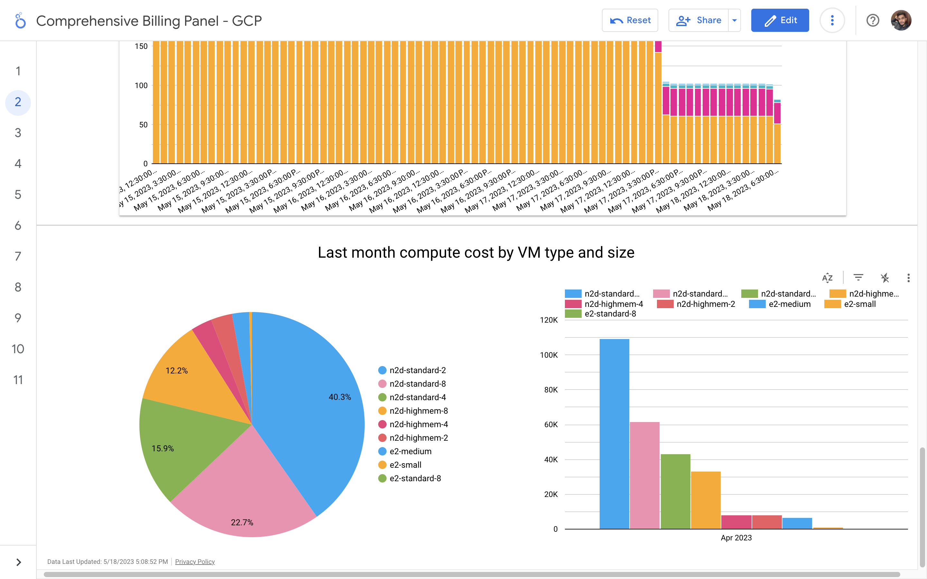Image resolution: width=927 pixels, height=579 pixels.
Task: Click the Looker Studio logo icon
Action: [20, 21]
